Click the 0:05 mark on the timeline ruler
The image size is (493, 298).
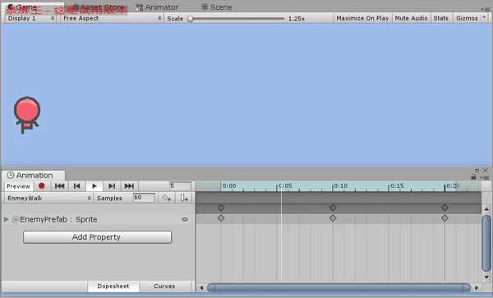tap(285, 186)
